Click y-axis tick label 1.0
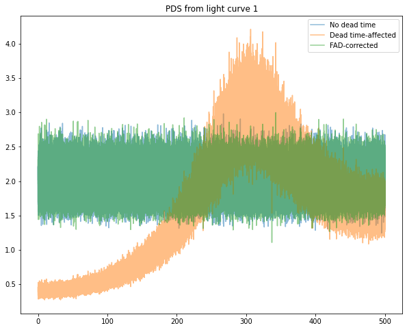Viewport: 407px width, 330px height. (10, 250)
